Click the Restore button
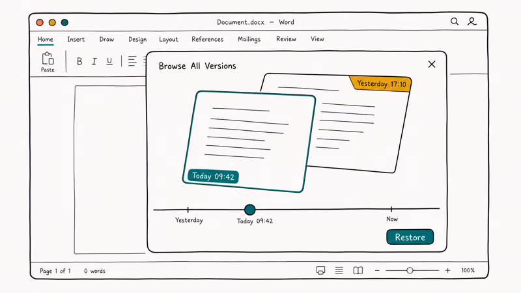This screenshot has width=521, height=293. click(410, 237)
